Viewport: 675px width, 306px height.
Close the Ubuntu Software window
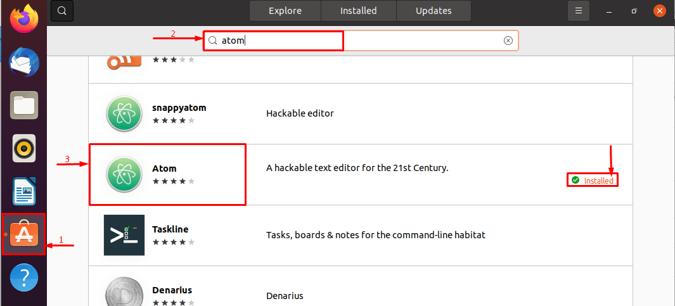(x=659, y=11)
